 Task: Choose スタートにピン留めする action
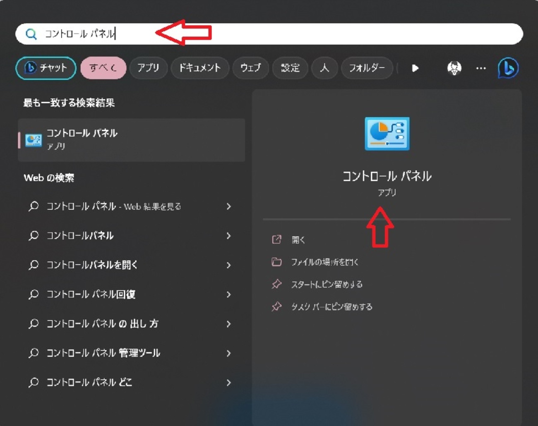click(x=327, y=285)
